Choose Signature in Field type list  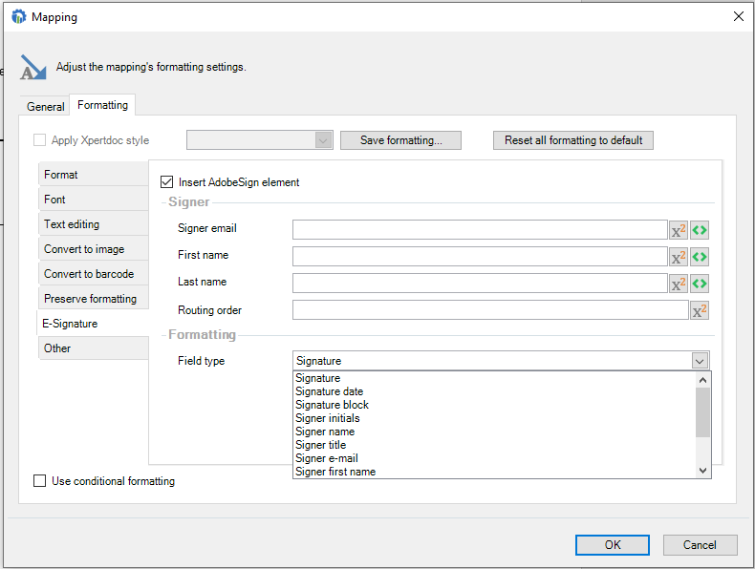point(494,378)
